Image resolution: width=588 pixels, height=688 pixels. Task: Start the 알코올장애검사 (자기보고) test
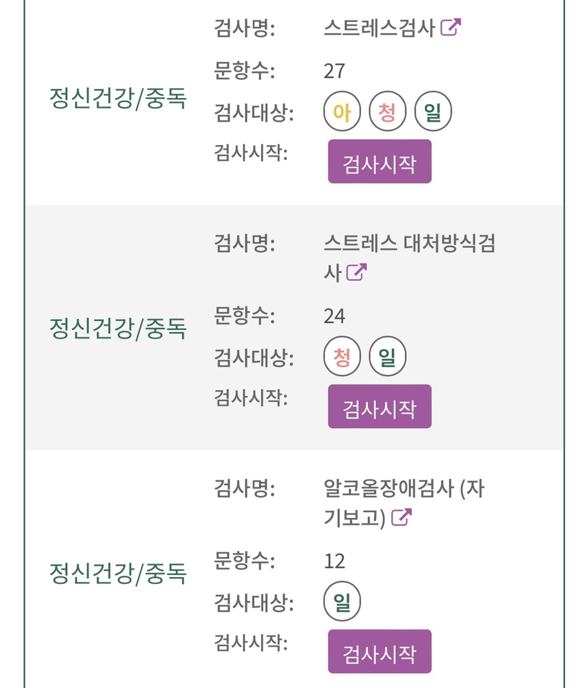pyautogui.click(x=379, y=652)
